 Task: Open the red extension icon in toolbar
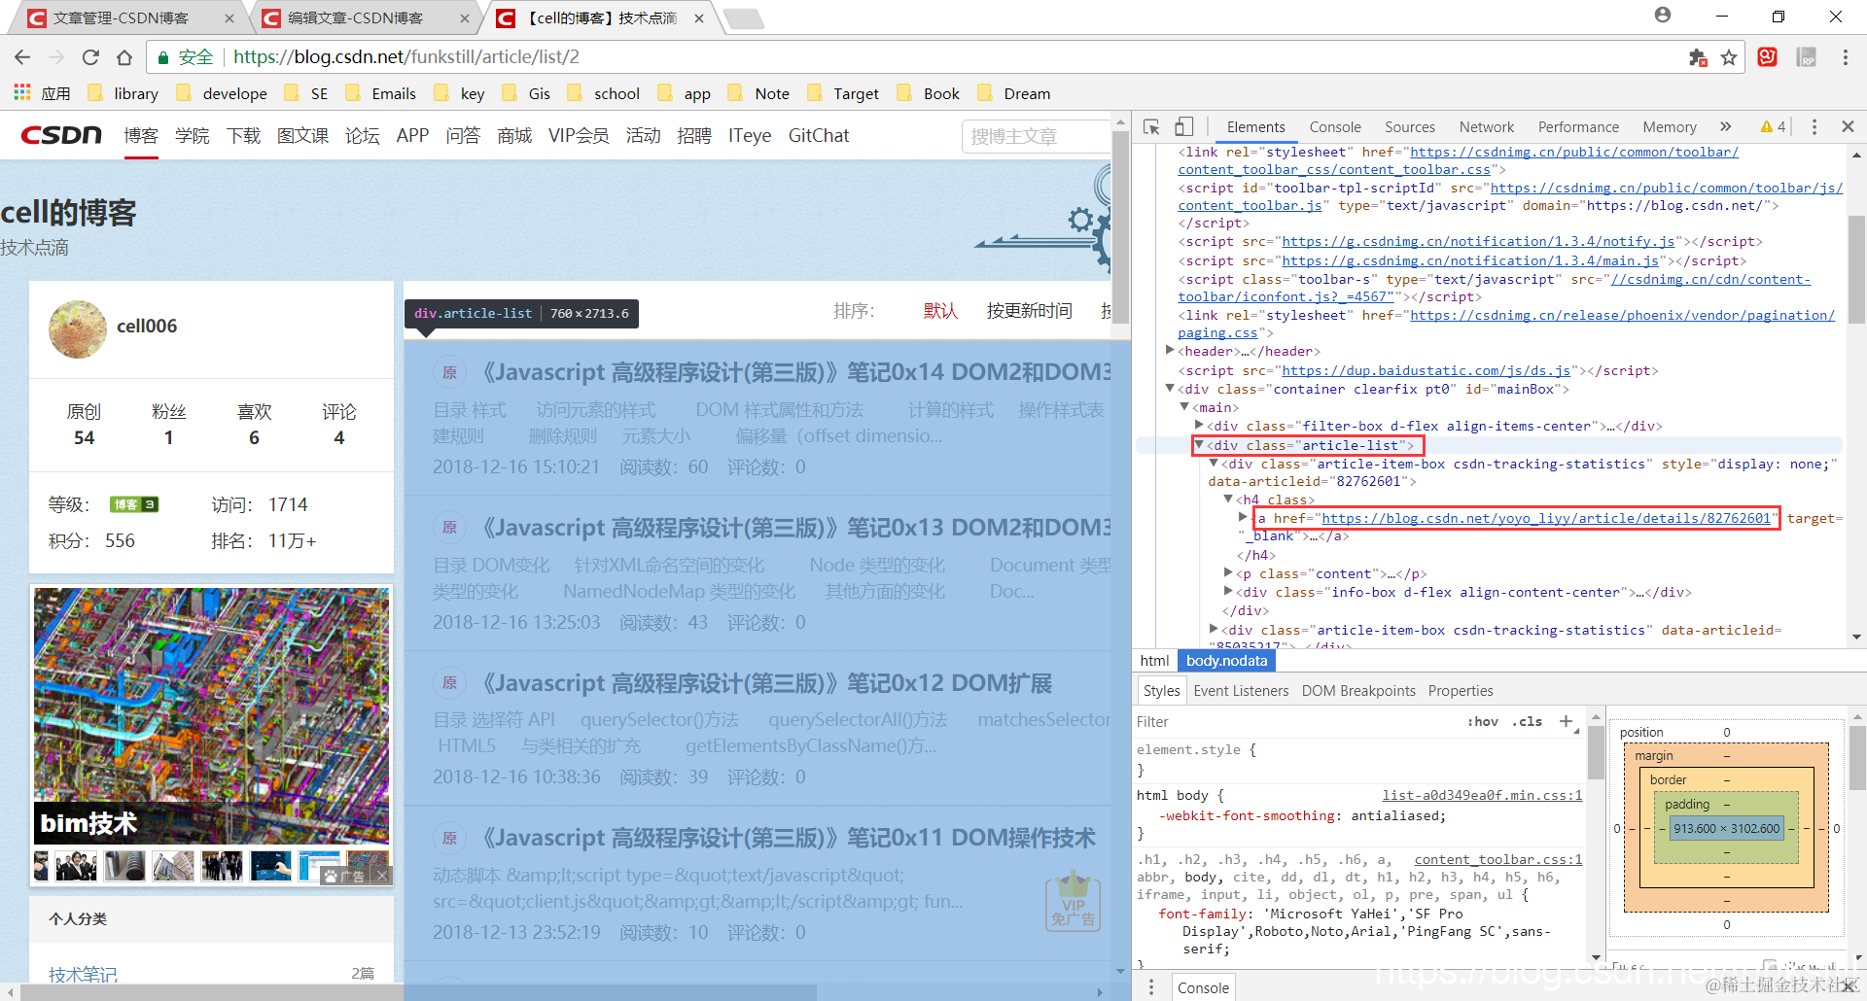[x=1768, y=57]
